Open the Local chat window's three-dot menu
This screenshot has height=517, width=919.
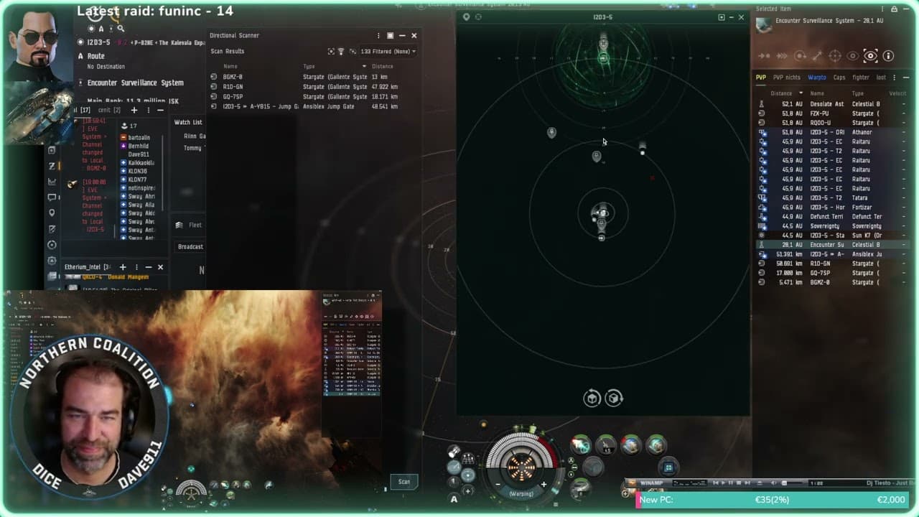pyautogui.click(x=149, y=110)
